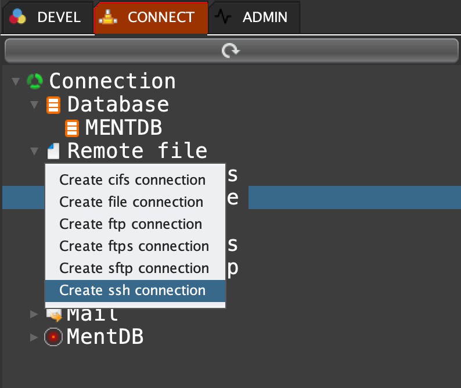Collapse the Remote file branch
Image resolution: width=461 pixels, height=388 pixels.
point(34,152)
